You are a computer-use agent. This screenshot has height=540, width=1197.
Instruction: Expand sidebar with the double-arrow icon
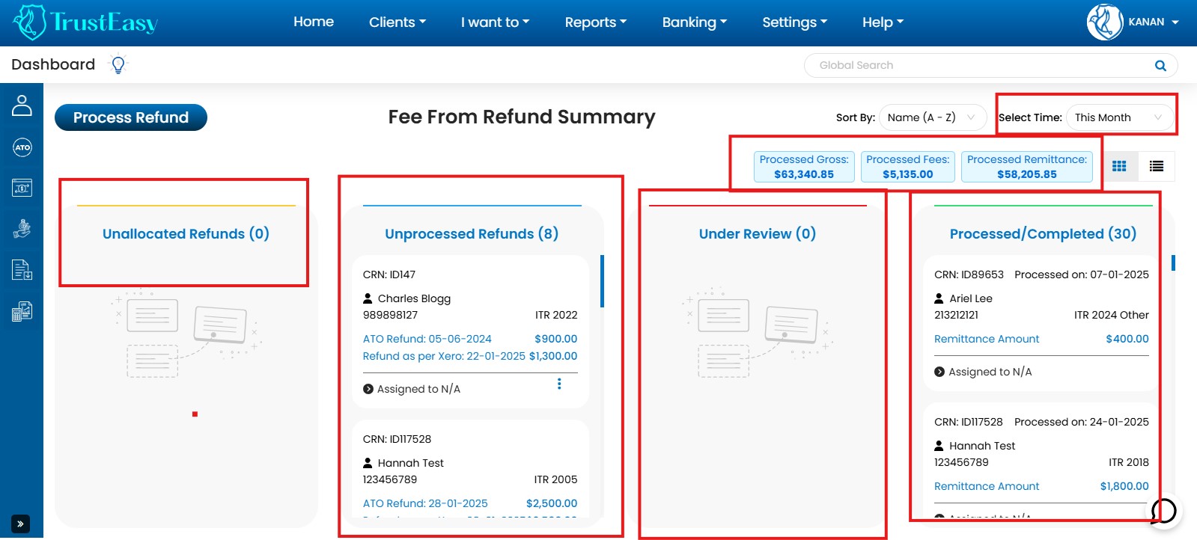[x=20, y=524]
